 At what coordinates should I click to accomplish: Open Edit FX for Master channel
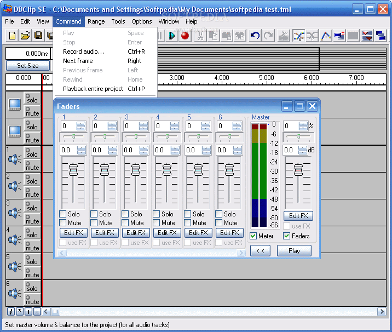click(x=298, y=216)
